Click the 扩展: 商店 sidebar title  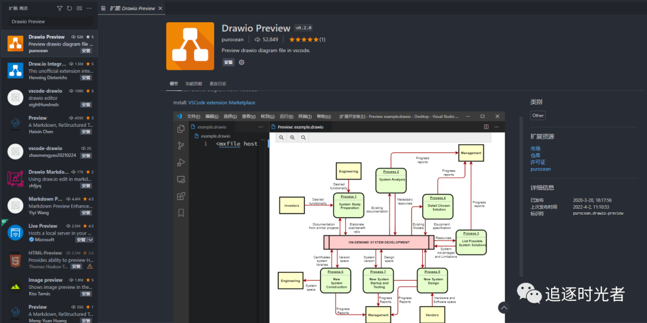[x=19, y=8]
